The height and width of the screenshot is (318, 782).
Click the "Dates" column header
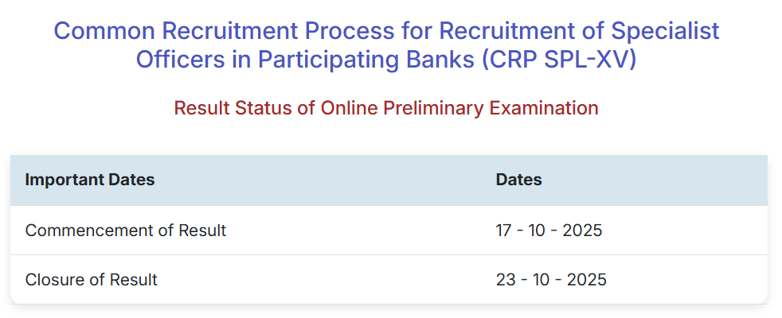(x=518, y=180)
